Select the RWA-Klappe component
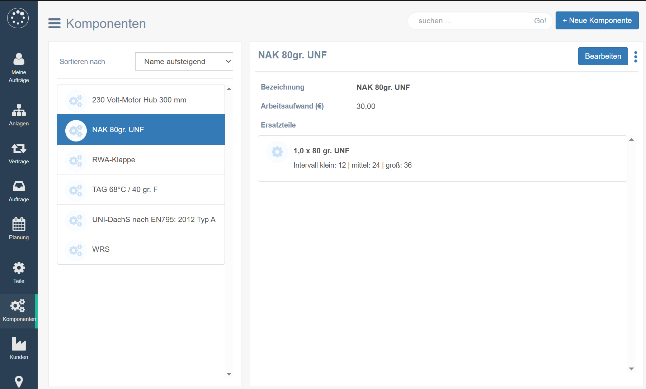The image size is (646, 389). [x=141, y=160]
